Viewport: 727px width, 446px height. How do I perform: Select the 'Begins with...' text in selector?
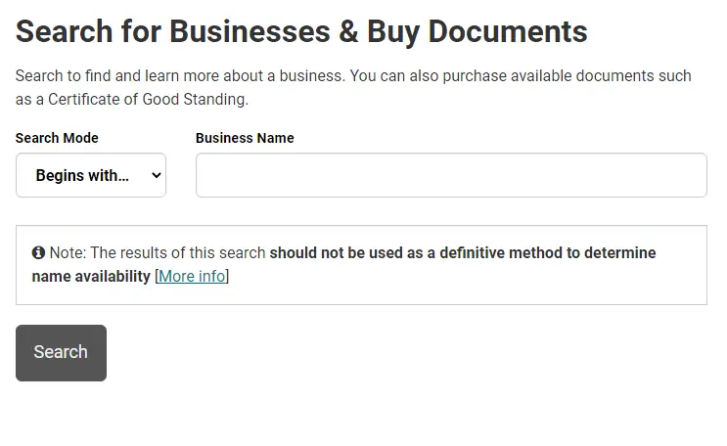pyautogui.click(x=82, y=175)
